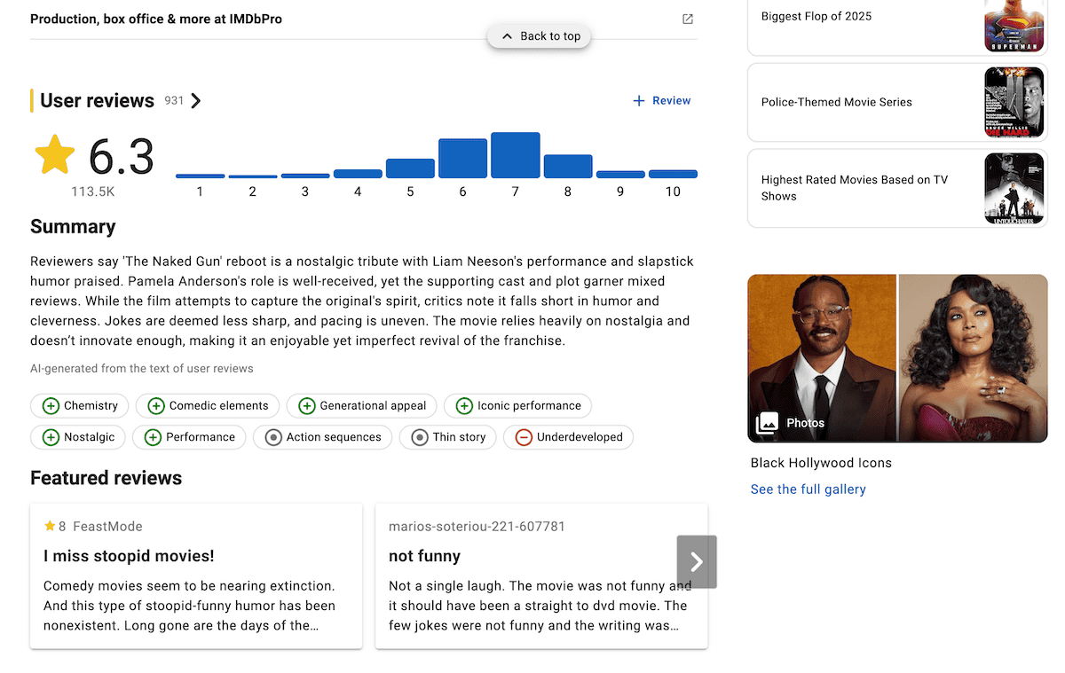Select the Generational appeal chip

[362, 406]
